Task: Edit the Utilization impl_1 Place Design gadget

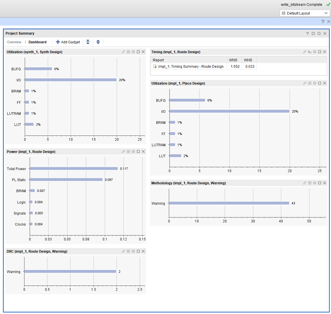Action: click(x=305, y=83)
